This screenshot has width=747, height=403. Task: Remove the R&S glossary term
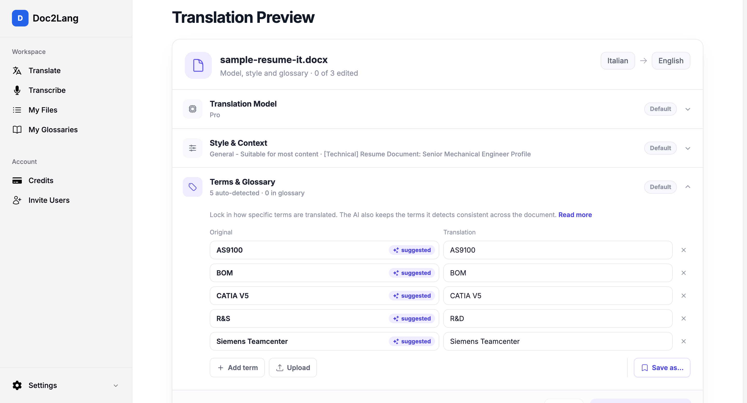(683, 318)
